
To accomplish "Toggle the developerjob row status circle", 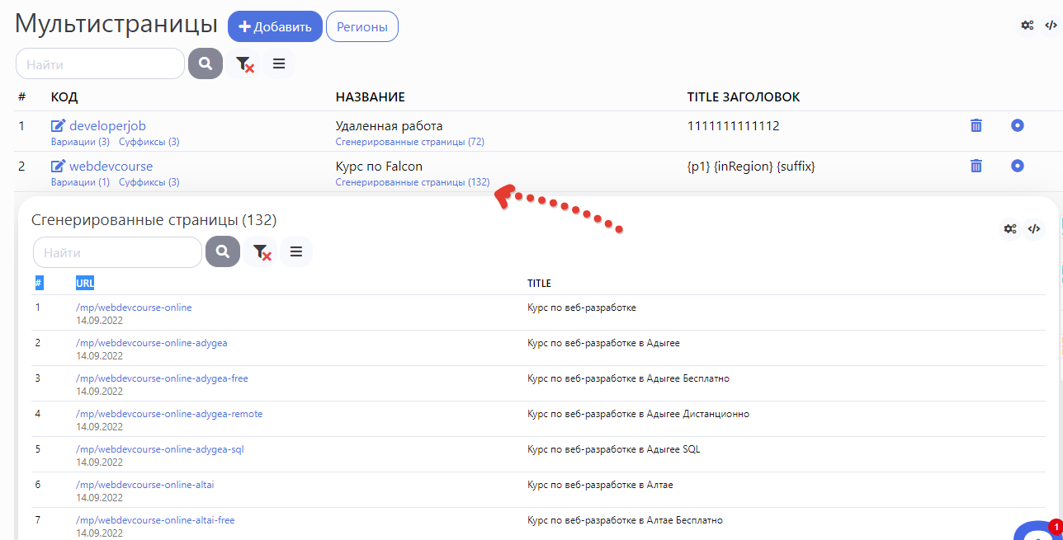I will coord(1017,125).
